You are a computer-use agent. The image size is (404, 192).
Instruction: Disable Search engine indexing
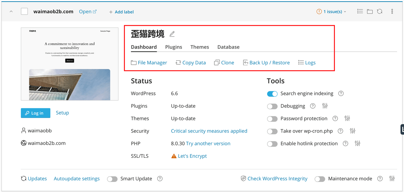(272, 94)
